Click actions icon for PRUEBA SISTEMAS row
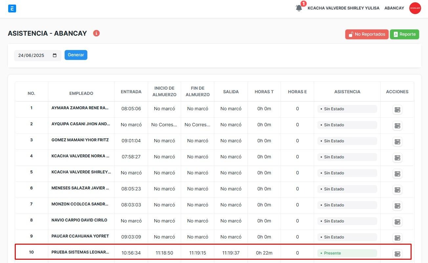Screen dimensions: 428x263 (397, 254)
